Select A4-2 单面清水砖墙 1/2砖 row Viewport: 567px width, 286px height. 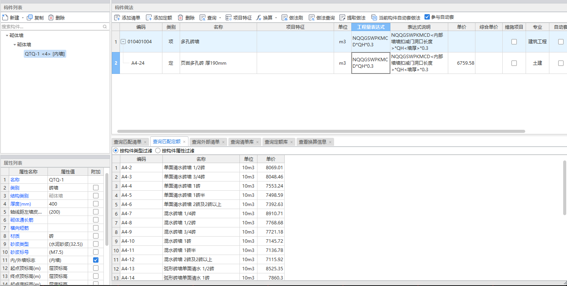[x=198, y=168]
